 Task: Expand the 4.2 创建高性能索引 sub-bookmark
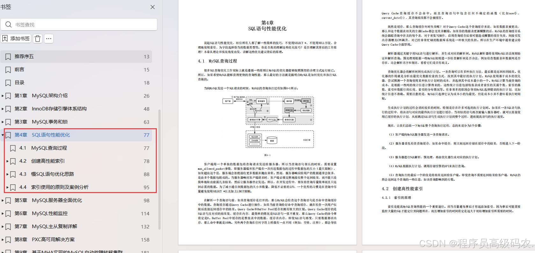[7, 161]
